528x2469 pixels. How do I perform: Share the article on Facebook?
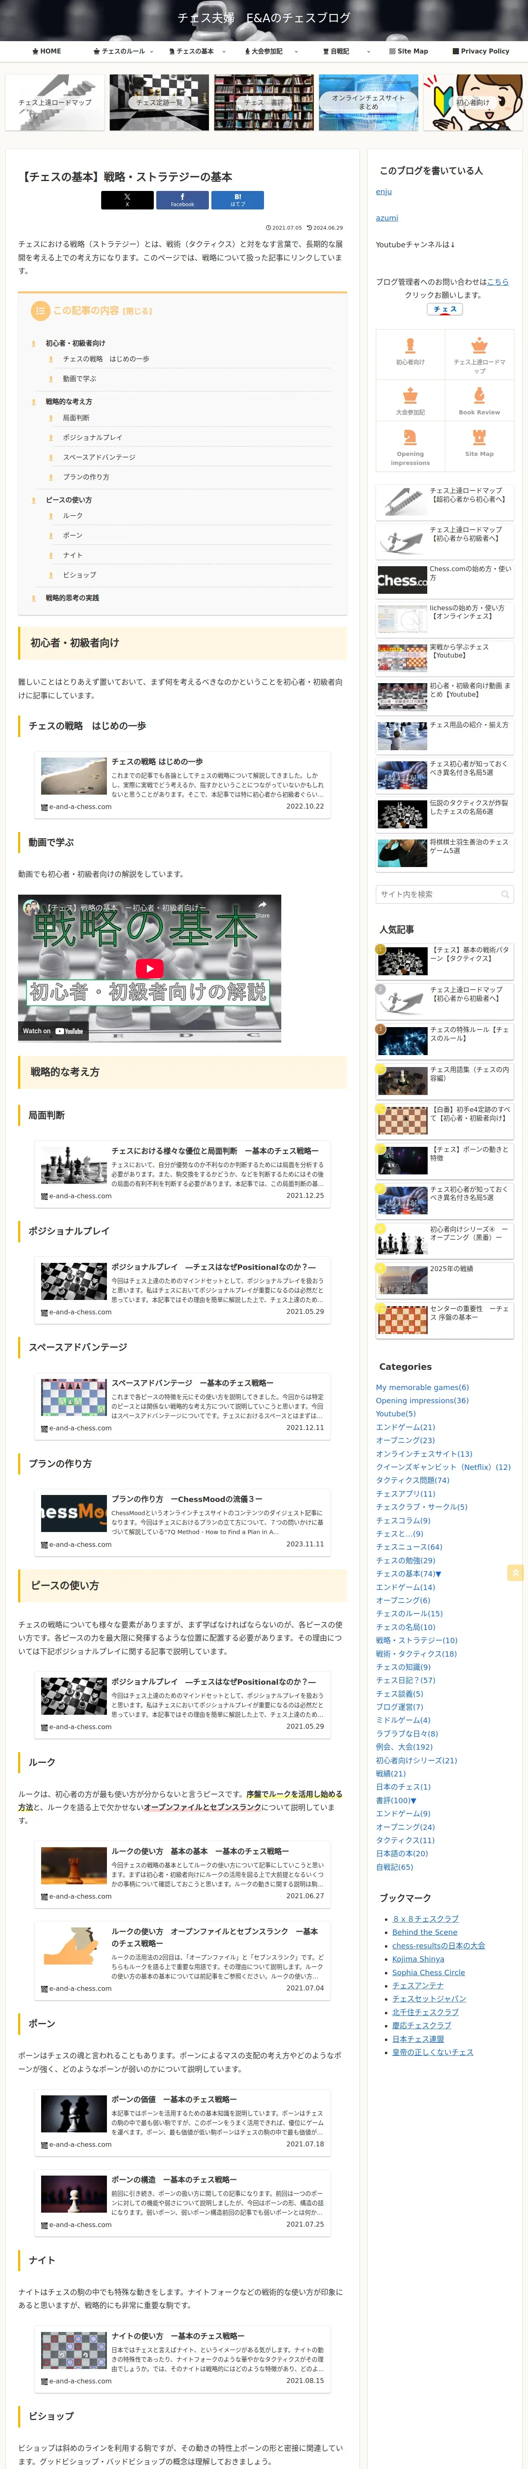[x=182, y=199]
